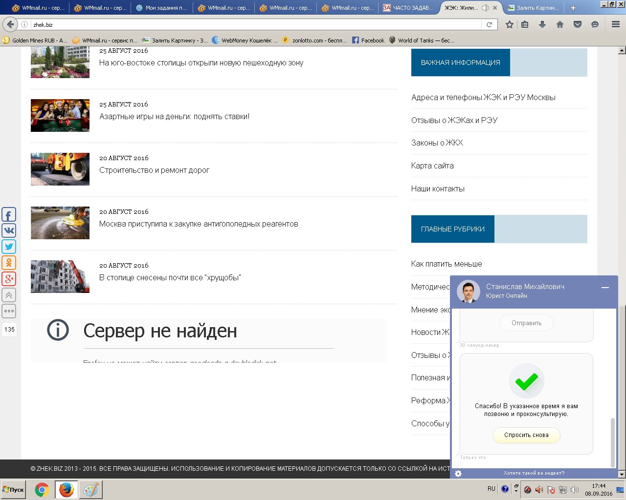This screenshot has width=626, height=500.
Task: Open the Залить Картинку bookmark
Action: 175,41
